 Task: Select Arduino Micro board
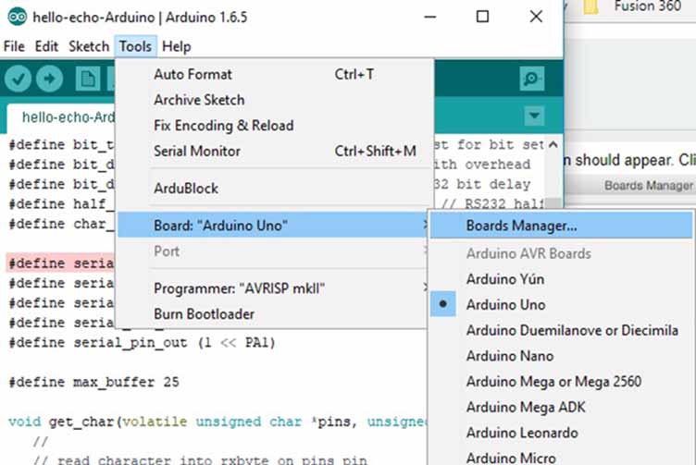[x=561, y=457]
